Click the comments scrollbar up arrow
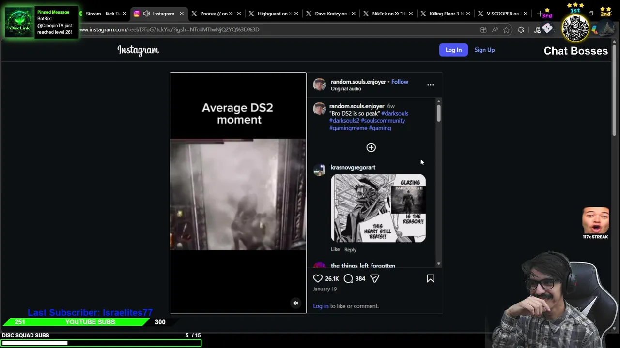Image resolution: width=620 pixels, height=348 pixels. click(438, 101)
